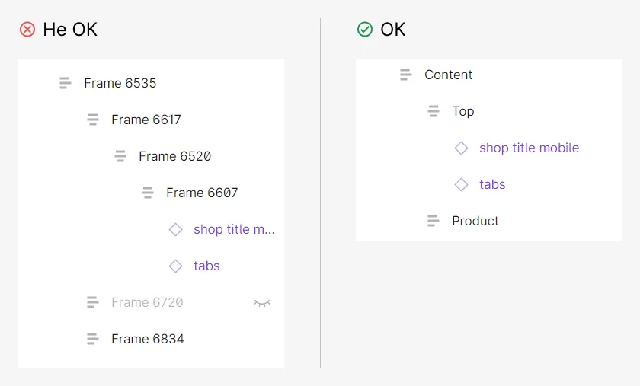This screenshot has width=640, height=386.
Task: Click the green checkmark status icon
Action: point(365,30)
